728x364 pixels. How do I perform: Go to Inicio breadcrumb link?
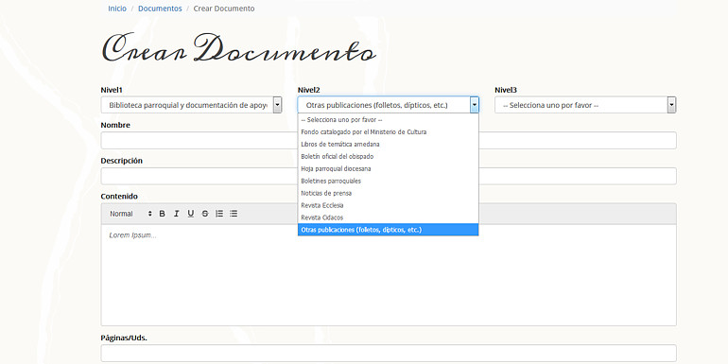(117, 9)
